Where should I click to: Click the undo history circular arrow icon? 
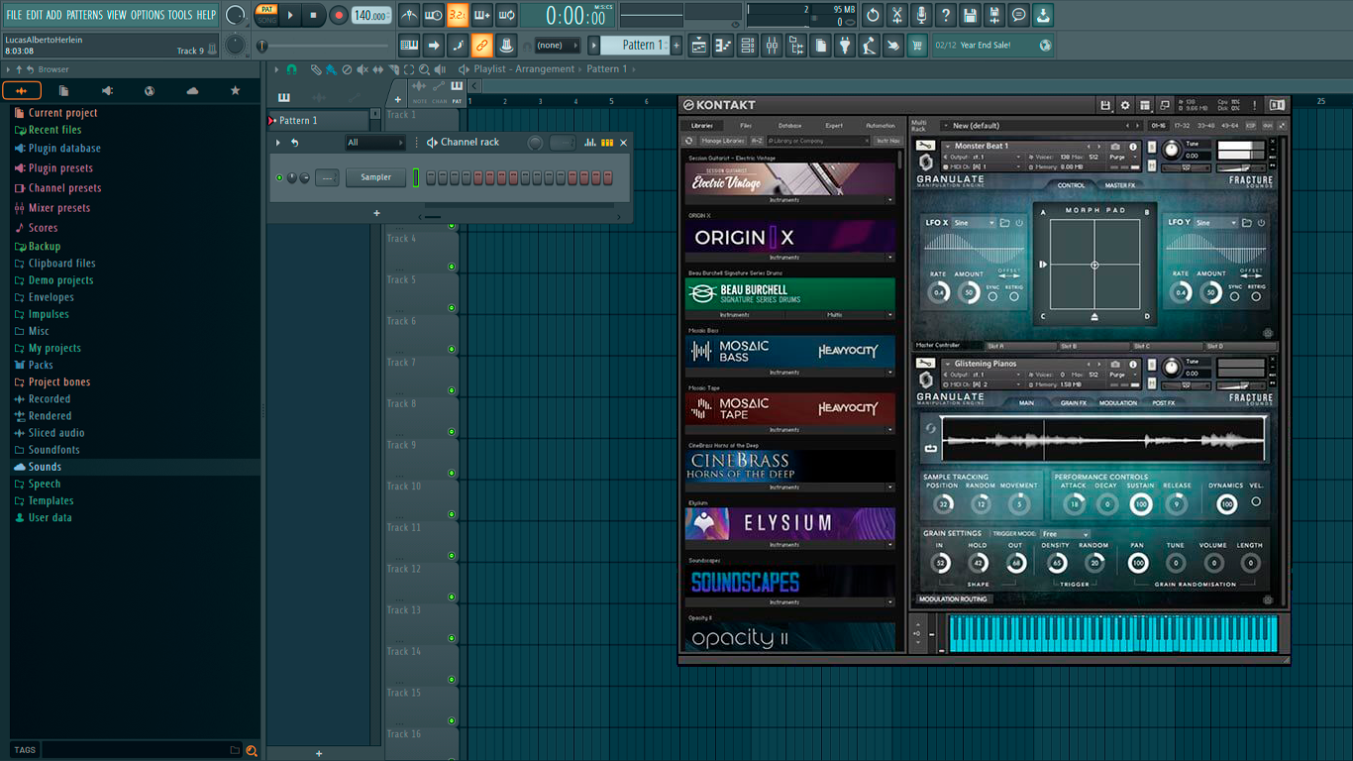[x=873, y=15]
